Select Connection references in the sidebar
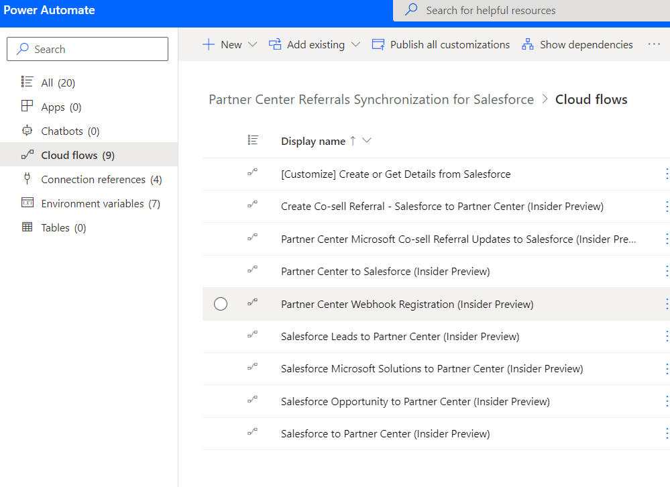The height and width of the screenshot is (487, 670). click(x=93, y=180)
